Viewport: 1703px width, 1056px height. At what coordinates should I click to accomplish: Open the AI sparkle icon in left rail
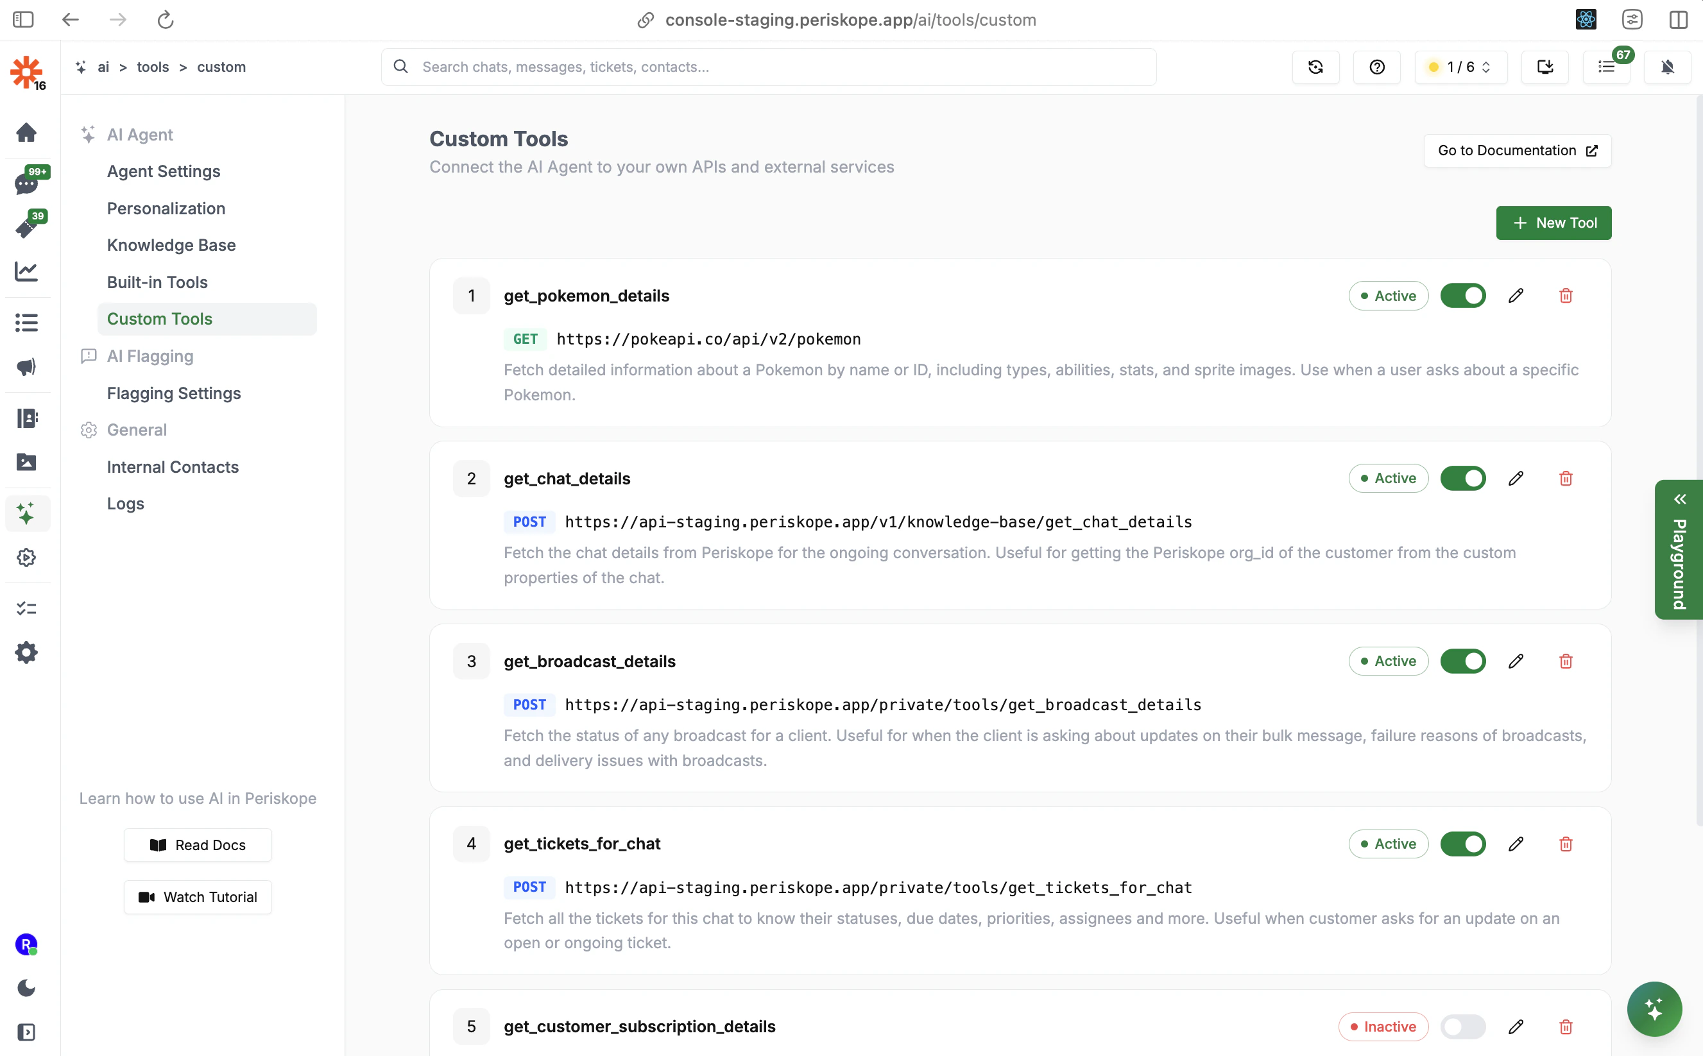pos(26,513)
